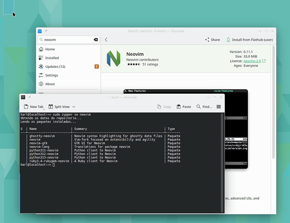290x223 pixels.
Task: Click Split View in Konsole toolbar
Action: point(59,107)
